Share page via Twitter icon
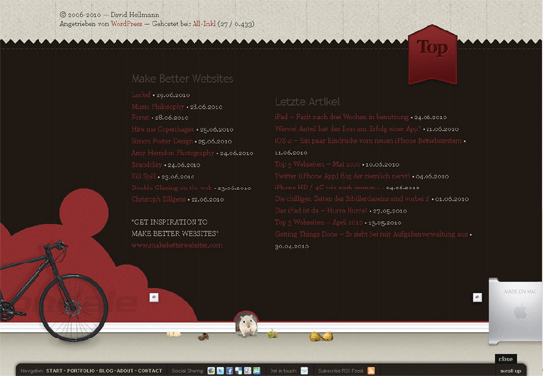543x376 pixels. (220, 371)
